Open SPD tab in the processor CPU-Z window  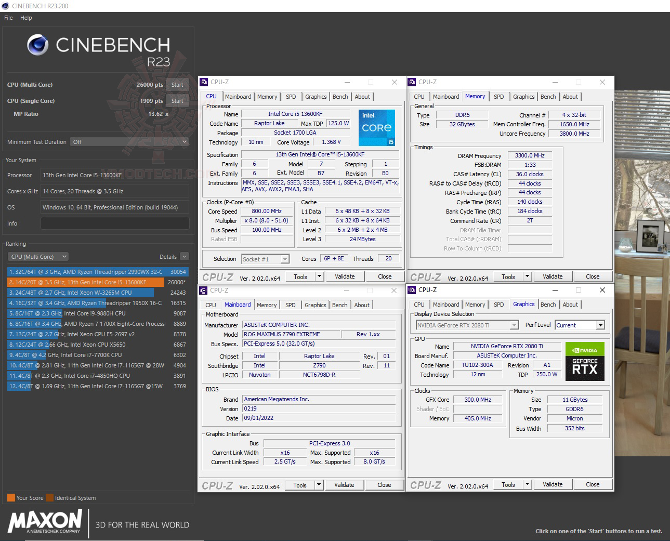(291, 97)
